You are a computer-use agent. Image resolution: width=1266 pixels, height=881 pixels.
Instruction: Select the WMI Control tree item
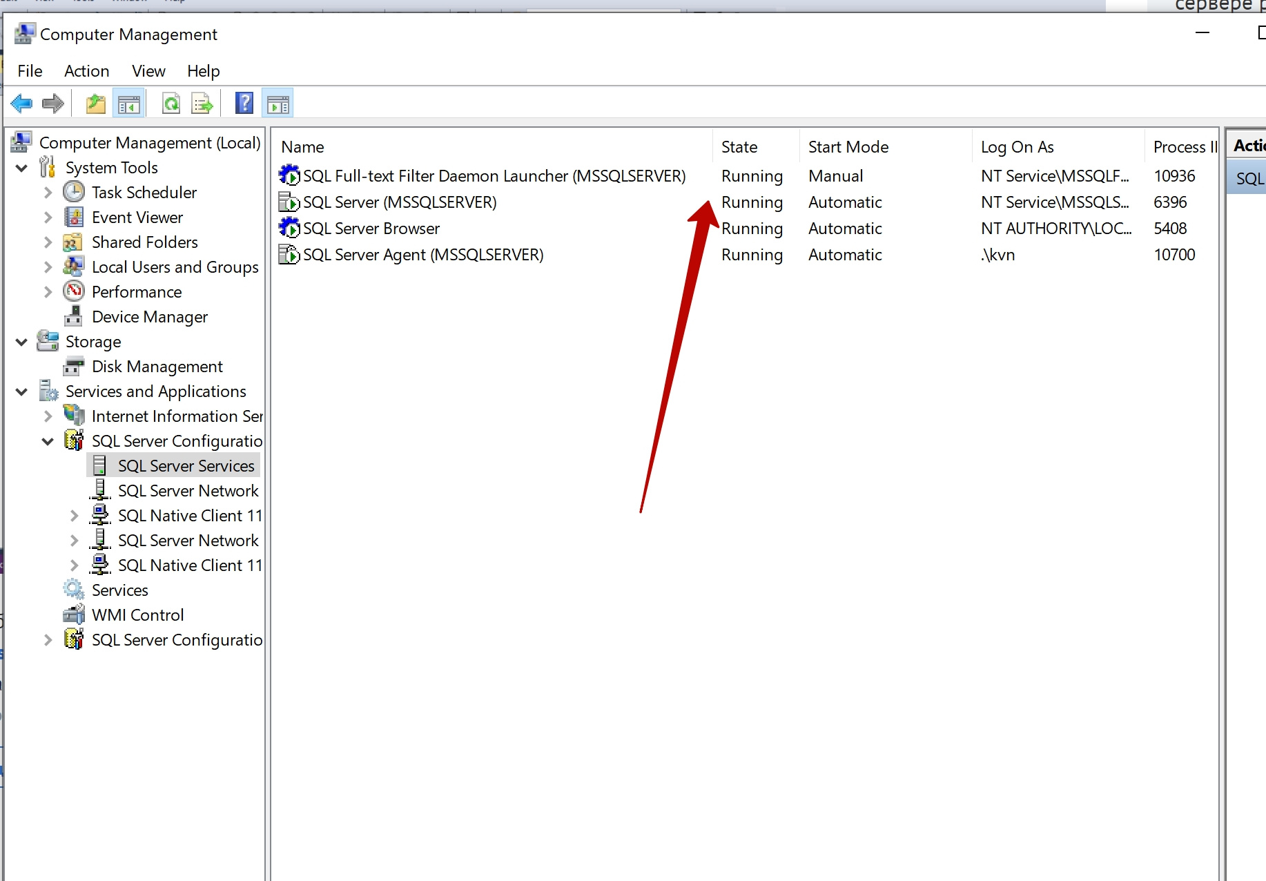[x=137, y=615]
